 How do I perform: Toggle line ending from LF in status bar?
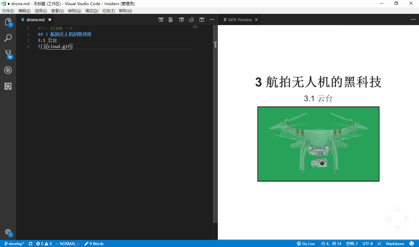click(379, 243)
